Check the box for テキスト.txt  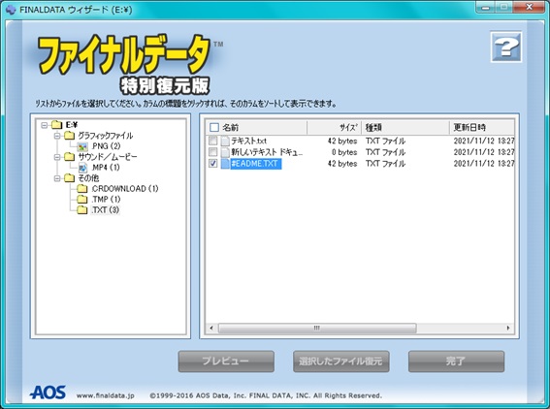click(x=212, y=141)
